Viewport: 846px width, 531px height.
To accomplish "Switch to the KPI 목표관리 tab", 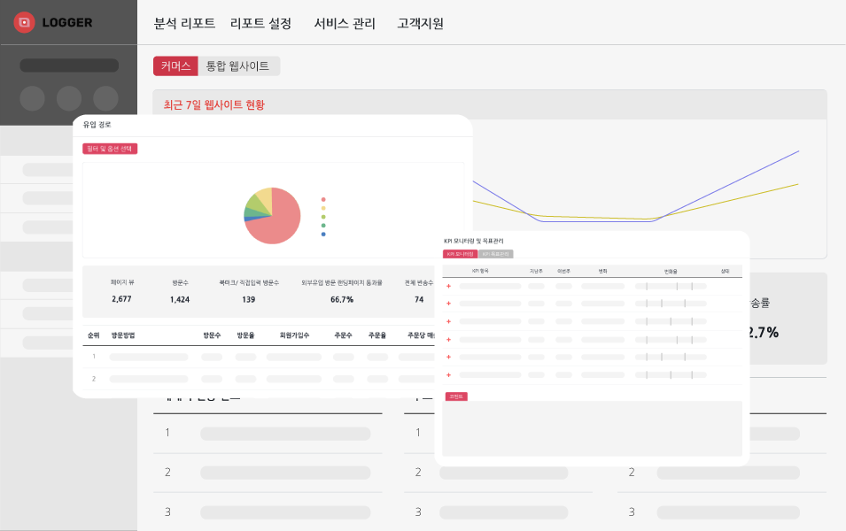I will [496, 254].
